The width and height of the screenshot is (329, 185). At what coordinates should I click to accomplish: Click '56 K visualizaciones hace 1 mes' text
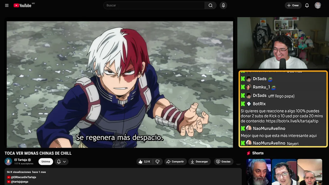click(x=26, y=172)
